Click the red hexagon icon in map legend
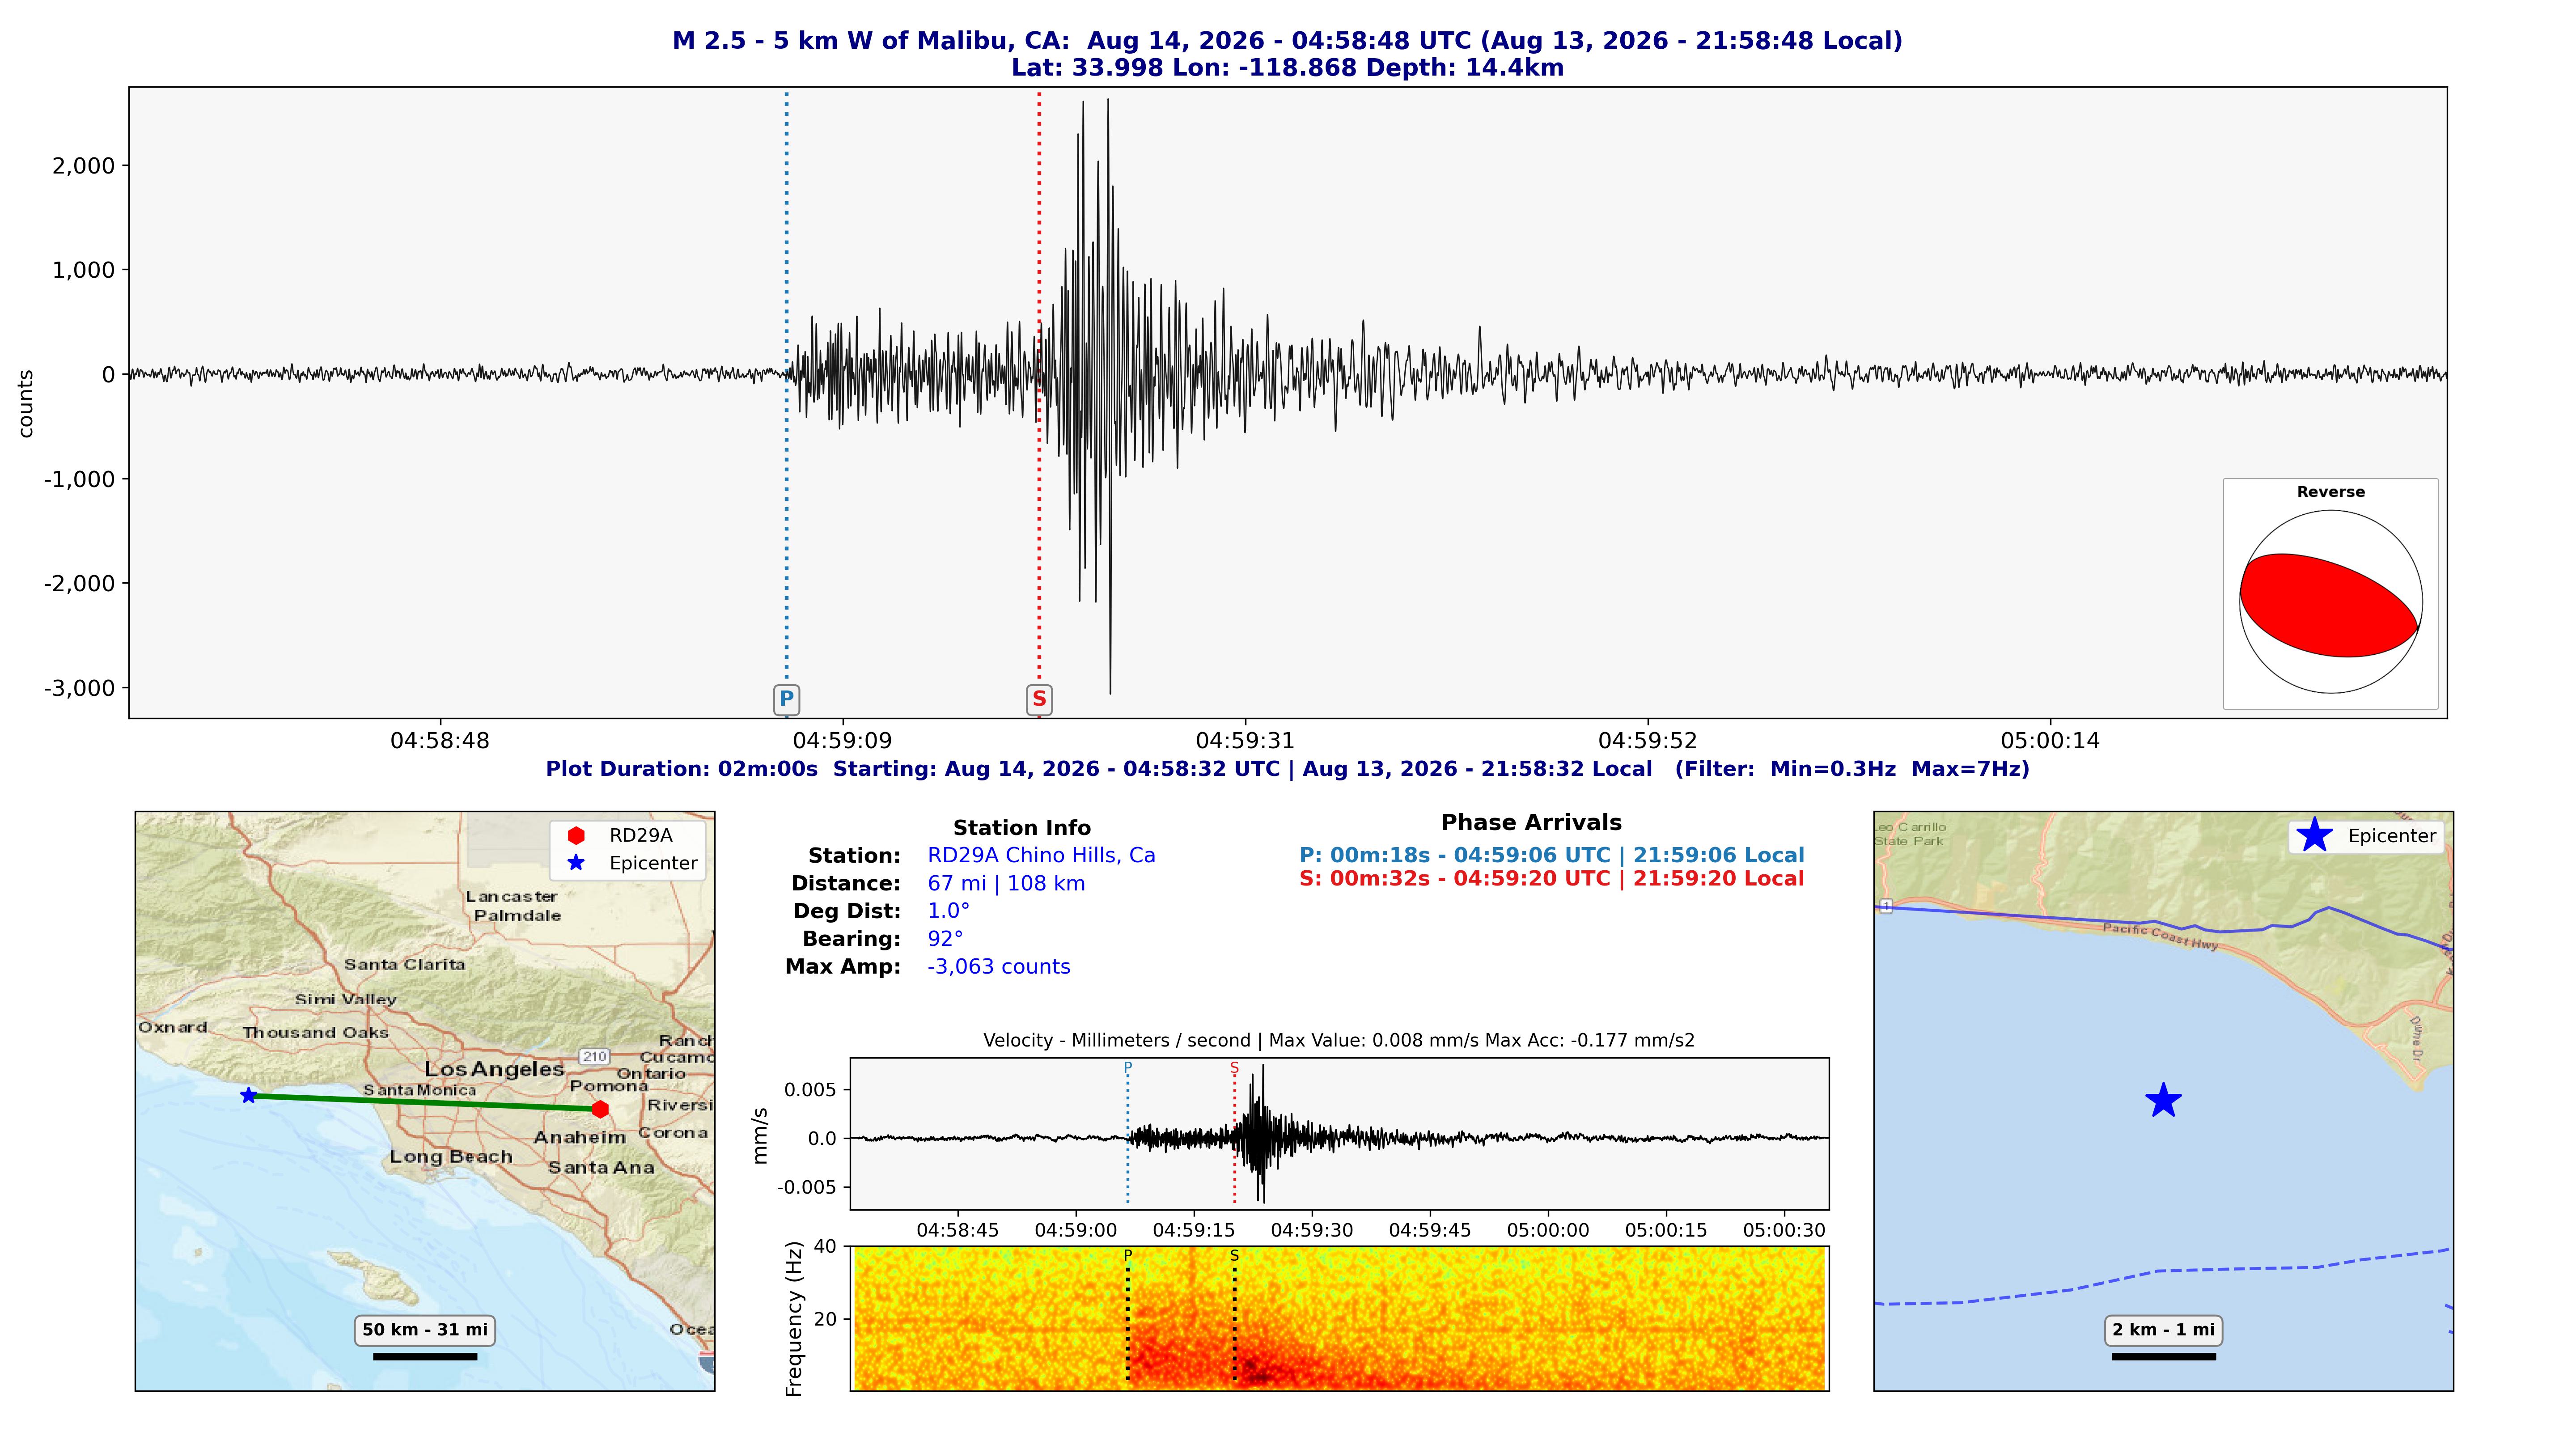The width and height of the screenshot is (2576, 1449). coord(576,835)
